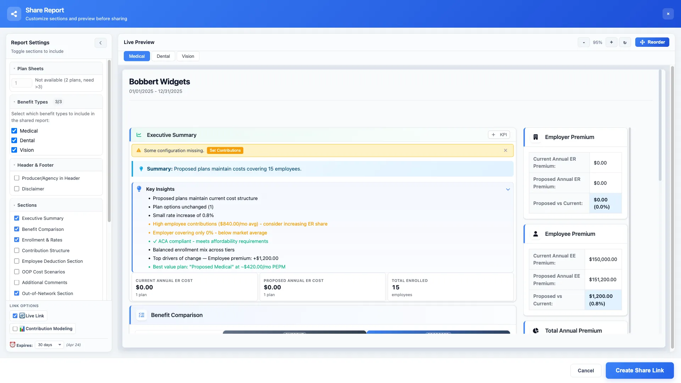Collapse the Report Settings sidebar

[x=100, y=43]
